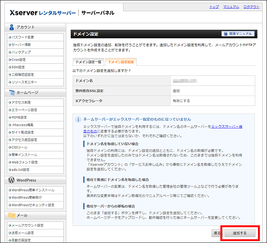Click the Xアクセラレータ row label
The height and width of the screenshot is (243, 267).
pyautogui.click(x=89, y=101)
